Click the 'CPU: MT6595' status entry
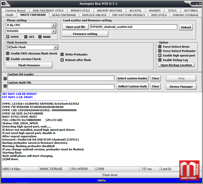The width and height of the screenshot is (203, 184). click(82, 169)
